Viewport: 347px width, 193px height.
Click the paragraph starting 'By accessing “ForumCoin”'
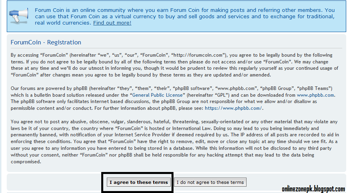point(175,65)
